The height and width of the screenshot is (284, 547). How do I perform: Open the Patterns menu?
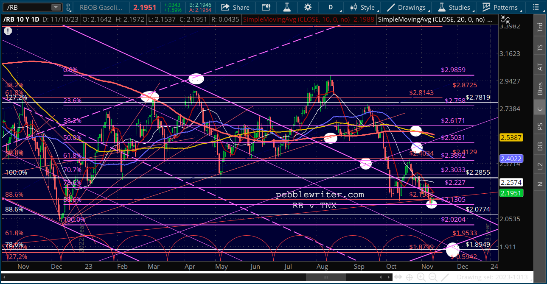coord(501,7)
